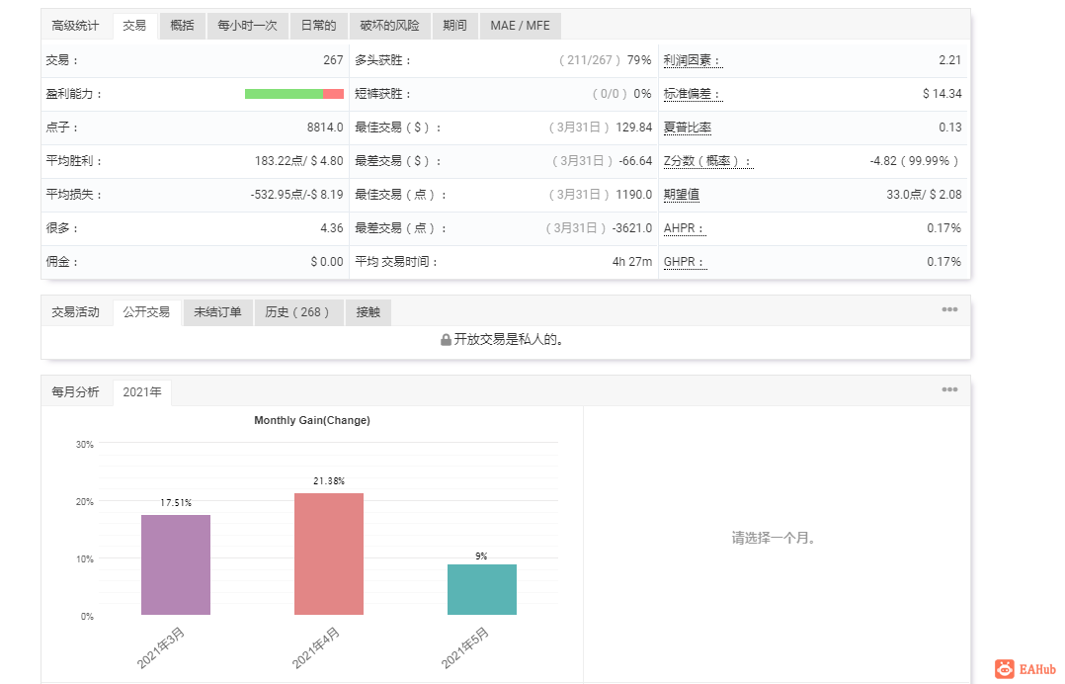1065x684 pixels.
Task: Open the monthly analysis panel more-options menu
Action: point(949,389)
